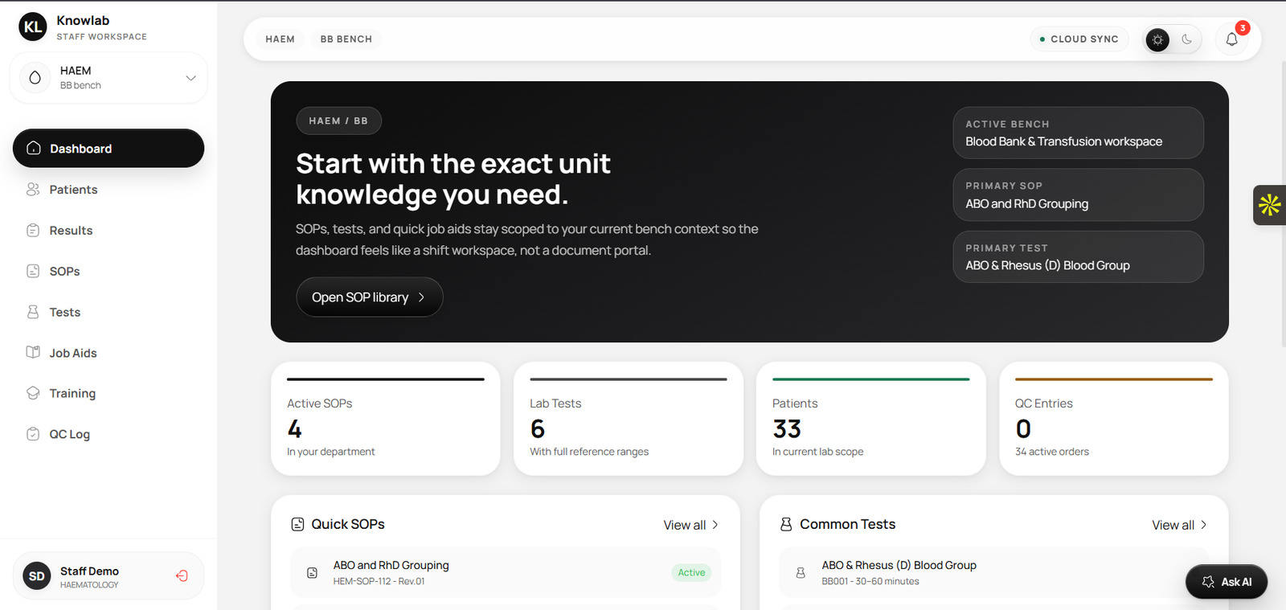Go to Patients in sidebar

coord(109,190)
